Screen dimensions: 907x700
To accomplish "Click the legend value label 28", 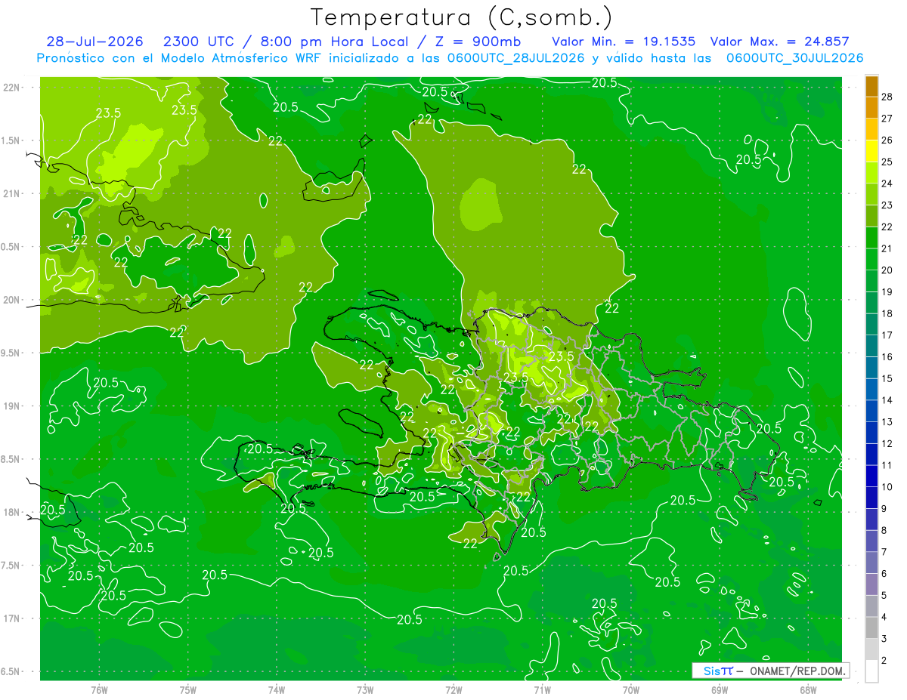I will point(887,97).
